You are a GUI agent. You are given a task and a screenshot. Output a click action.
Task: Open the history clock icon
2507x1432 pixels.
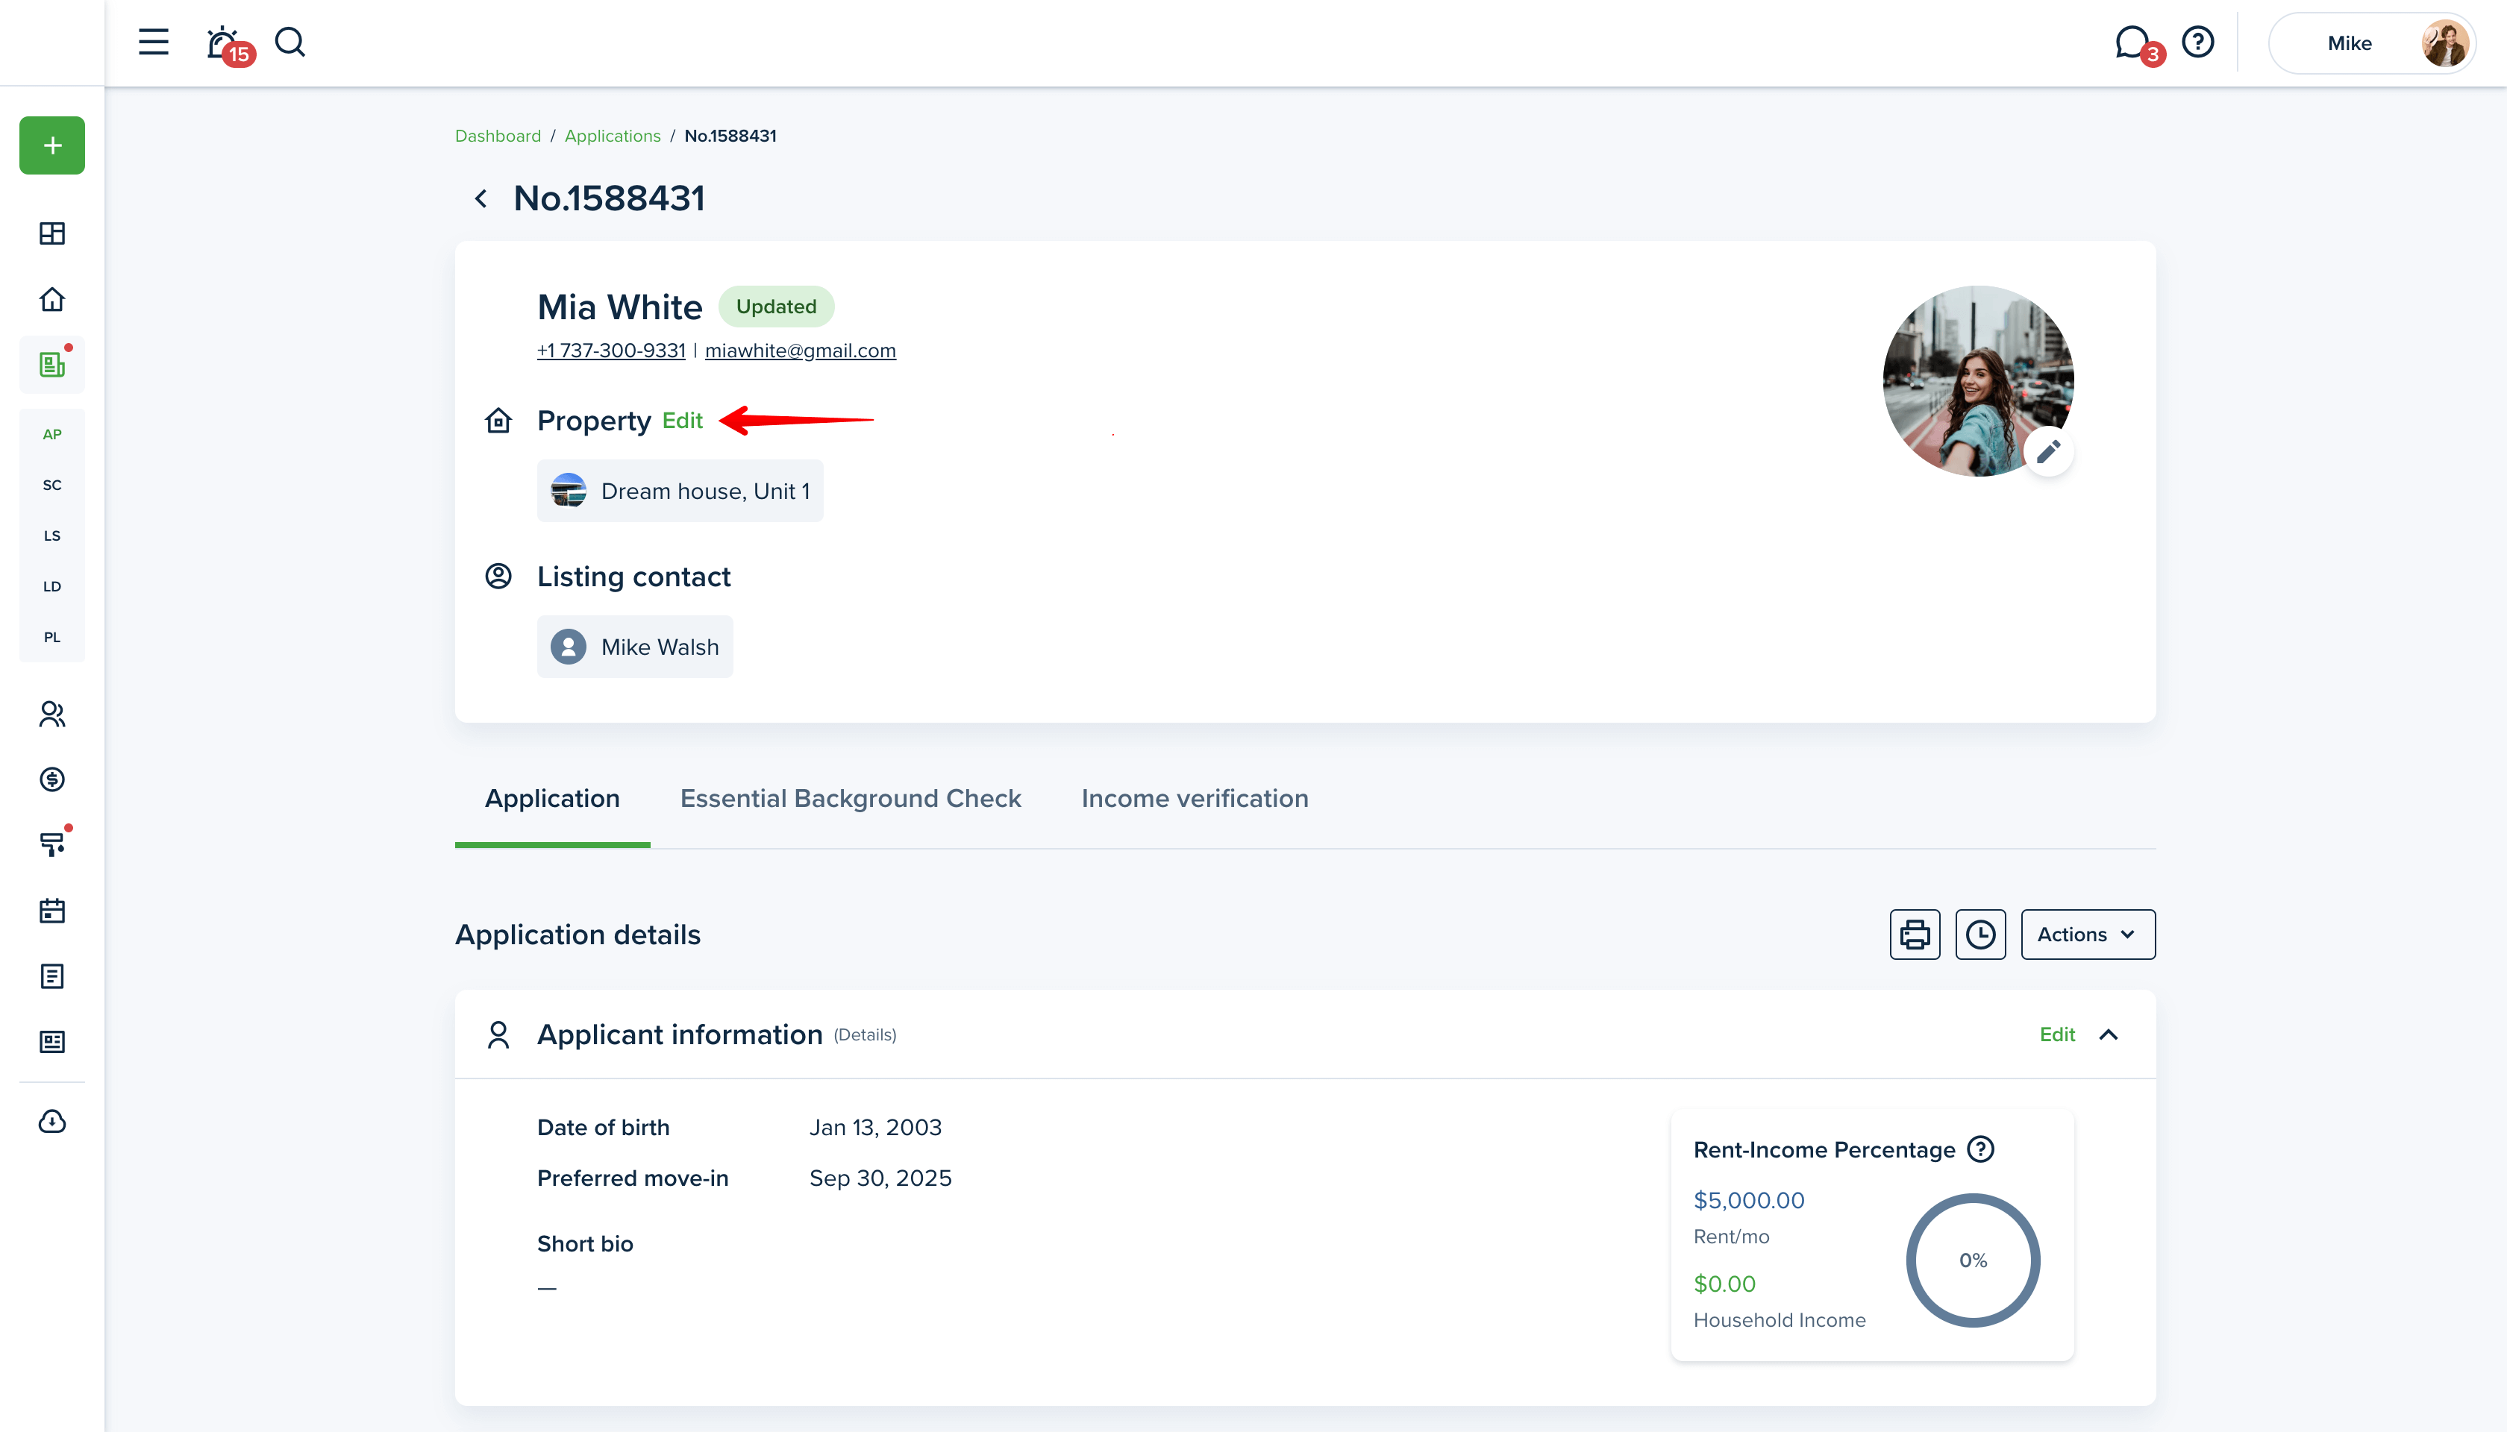[x=1981, y=935]
